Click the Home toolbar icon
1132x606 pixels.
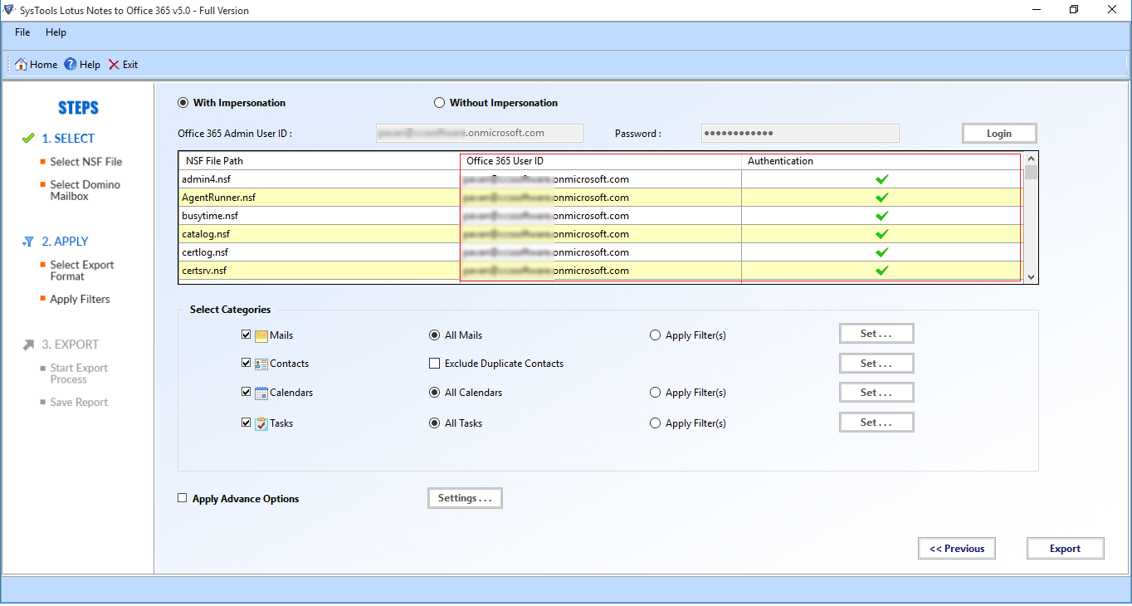pyautogui.click(x=21, y=65)
